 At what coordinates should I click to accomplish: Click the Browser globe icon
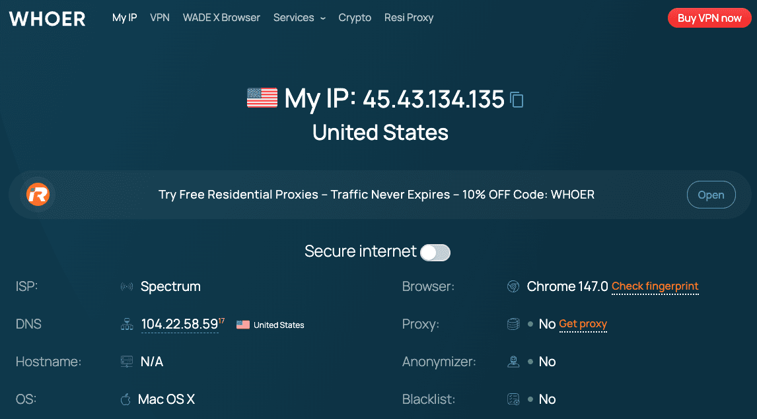513,286
